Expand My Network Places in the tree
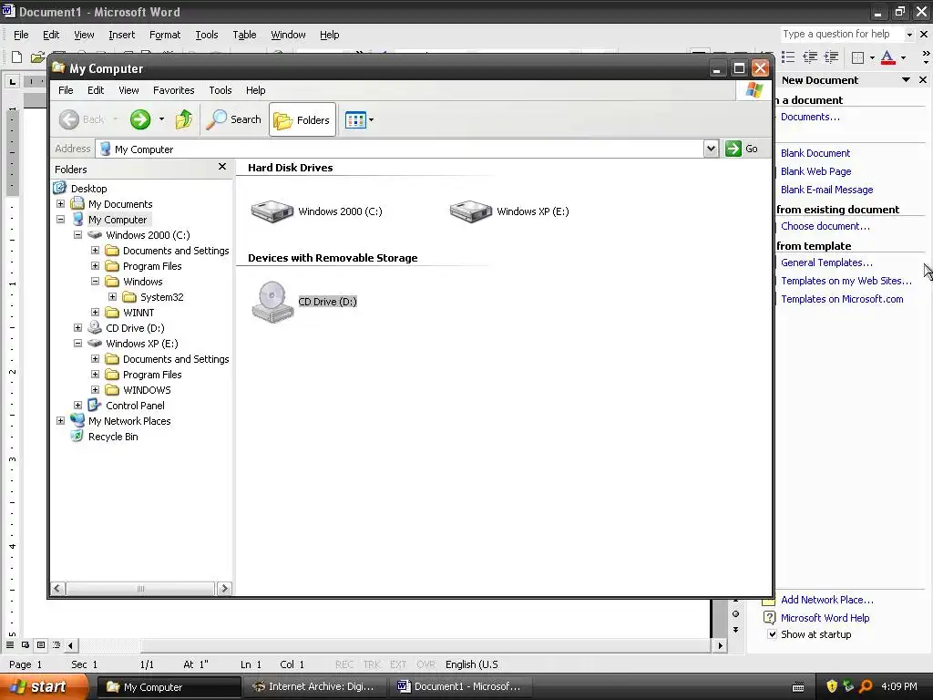This screenshot has height=700, width=933. 61,420
